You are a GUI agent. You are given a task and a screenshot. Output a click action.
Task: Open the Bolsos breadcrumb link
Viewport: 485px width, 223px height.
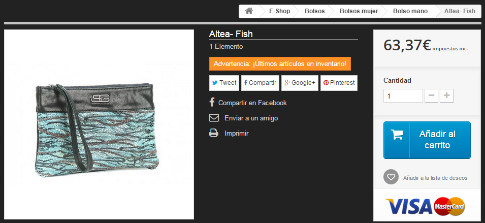(x=314, y=11)
